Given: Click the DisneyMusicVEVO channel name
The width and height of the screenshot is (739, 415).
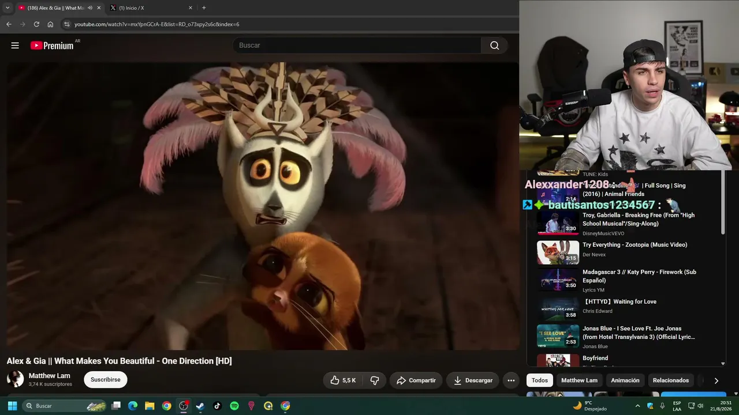Looking at the screenshot, I should (603, 233).
